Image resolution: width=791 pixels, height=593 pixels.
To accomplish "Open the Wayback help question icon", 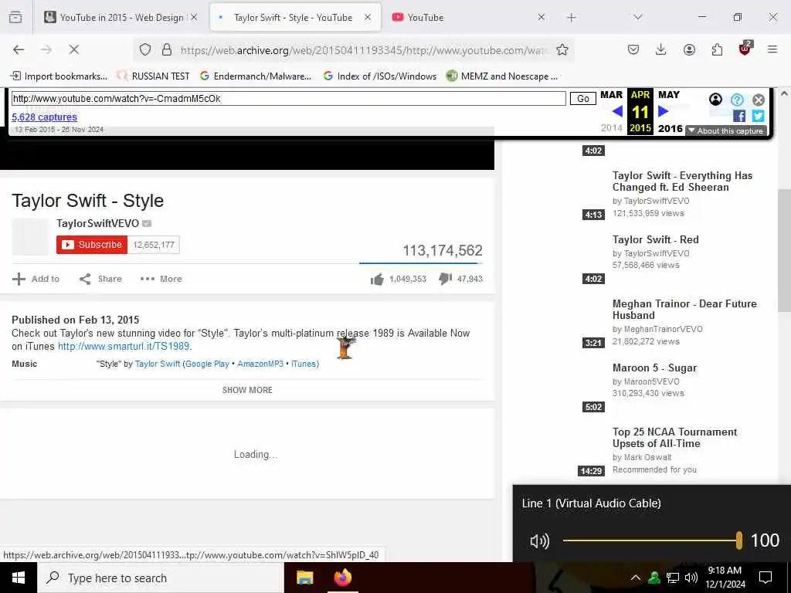I will [737, 100].
